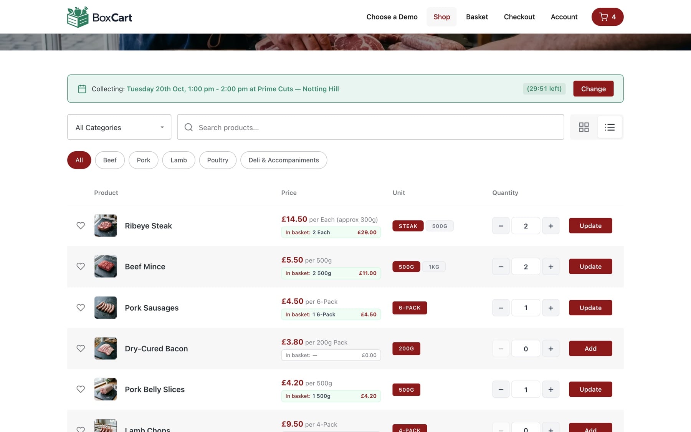Switch to grid view layout
Screen dimensions: 691x432
tap(584, 127)
